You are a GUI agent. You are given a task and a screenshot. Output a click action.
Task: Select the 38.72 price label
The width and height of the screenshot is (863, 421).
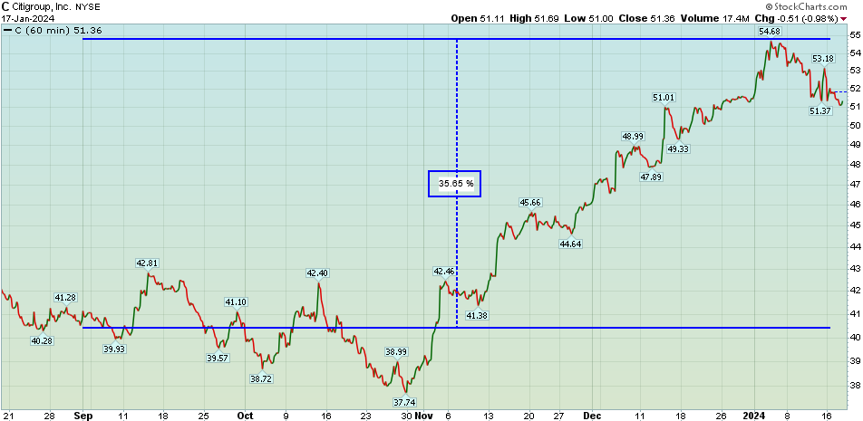(x=261, y=378)
